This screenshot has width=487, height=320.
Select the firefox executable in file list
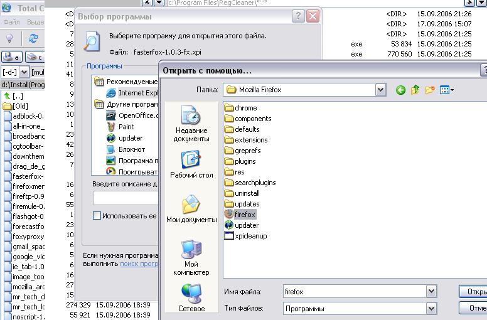pyautogui.click(x=244, y=215)
